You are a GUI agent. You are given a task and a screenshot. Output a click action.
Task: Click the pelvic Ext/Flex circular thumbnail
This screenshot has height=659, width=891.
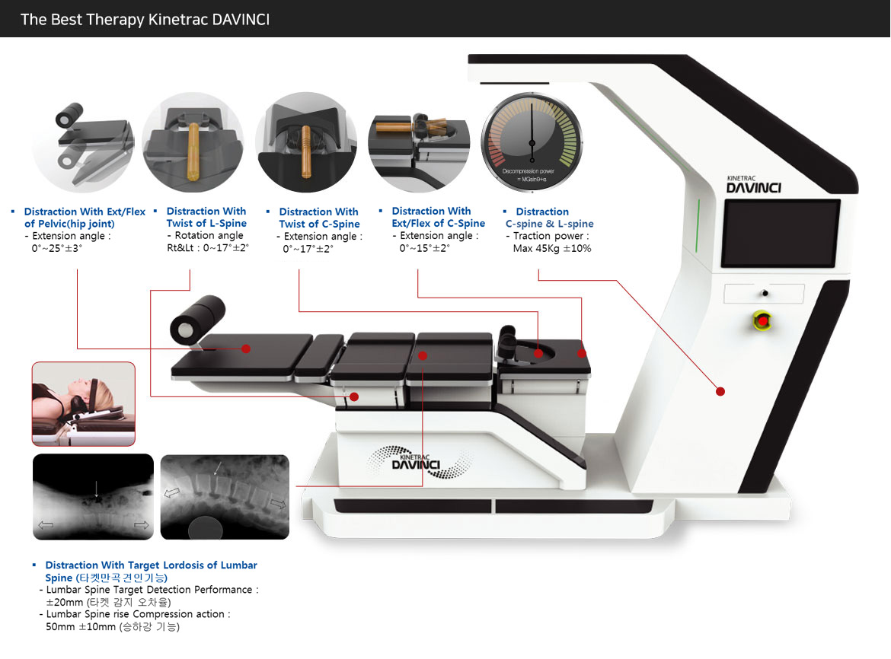coord(83,143)
